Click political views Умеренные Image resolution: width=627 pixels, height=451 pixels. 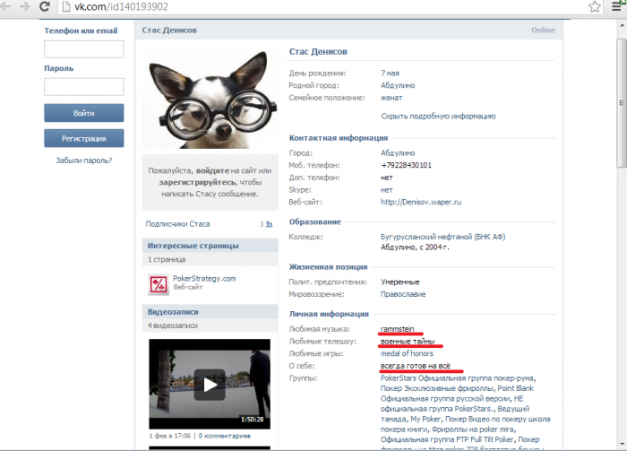399,282
